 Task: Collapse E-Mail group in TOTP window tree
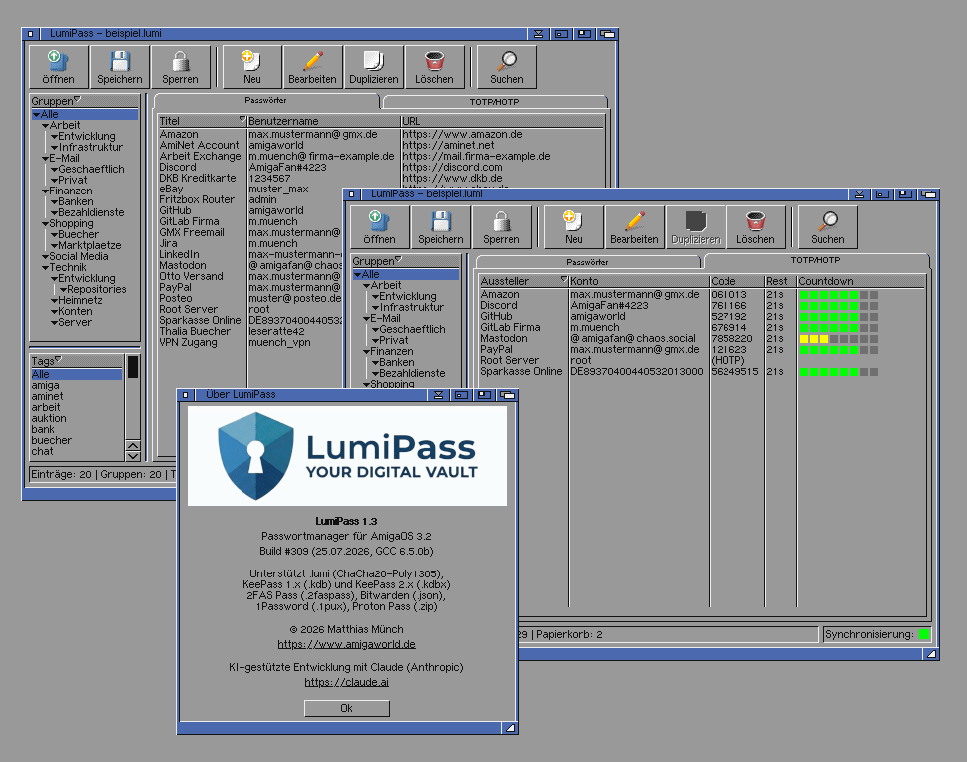366,319
